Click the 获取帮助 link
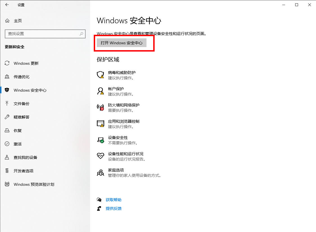The height and width of the screenshot is (232, 316). tap(113, 200)
